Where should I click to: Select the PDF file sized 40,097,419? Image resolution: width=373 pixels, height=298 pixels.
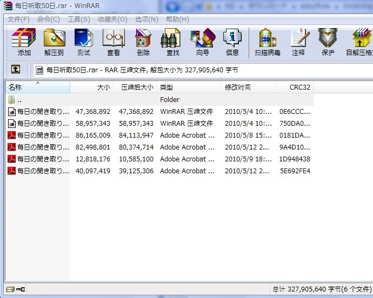pos(159,171)
